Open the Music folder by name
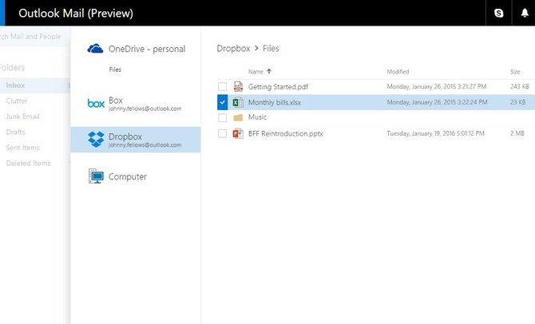Viewport: 535px width, 324px height. [x=257, y=118]
